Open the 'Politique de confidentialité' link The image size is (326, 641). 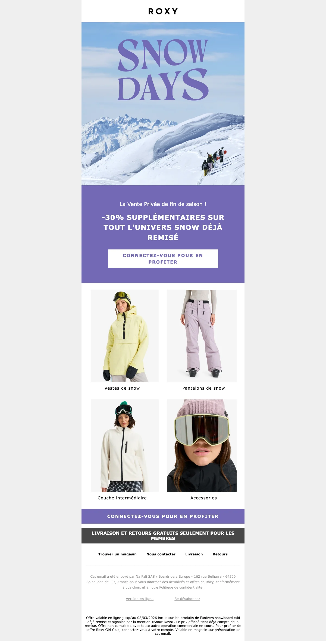(181, 587)
